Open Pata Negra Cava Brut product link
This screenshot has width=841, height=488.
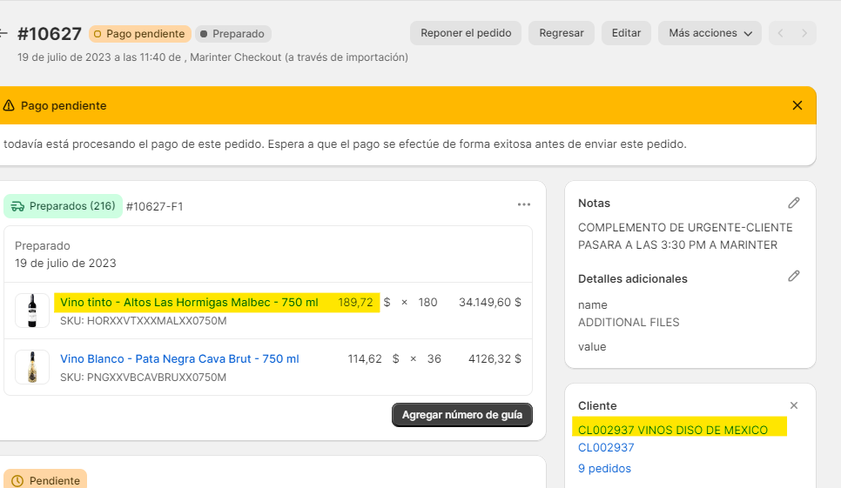pos(179,359)
